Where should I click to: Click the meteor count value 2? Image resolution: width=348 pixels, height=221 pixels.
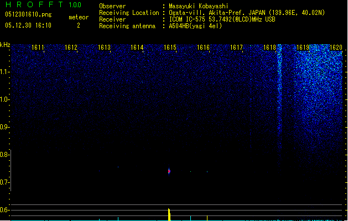79,25
